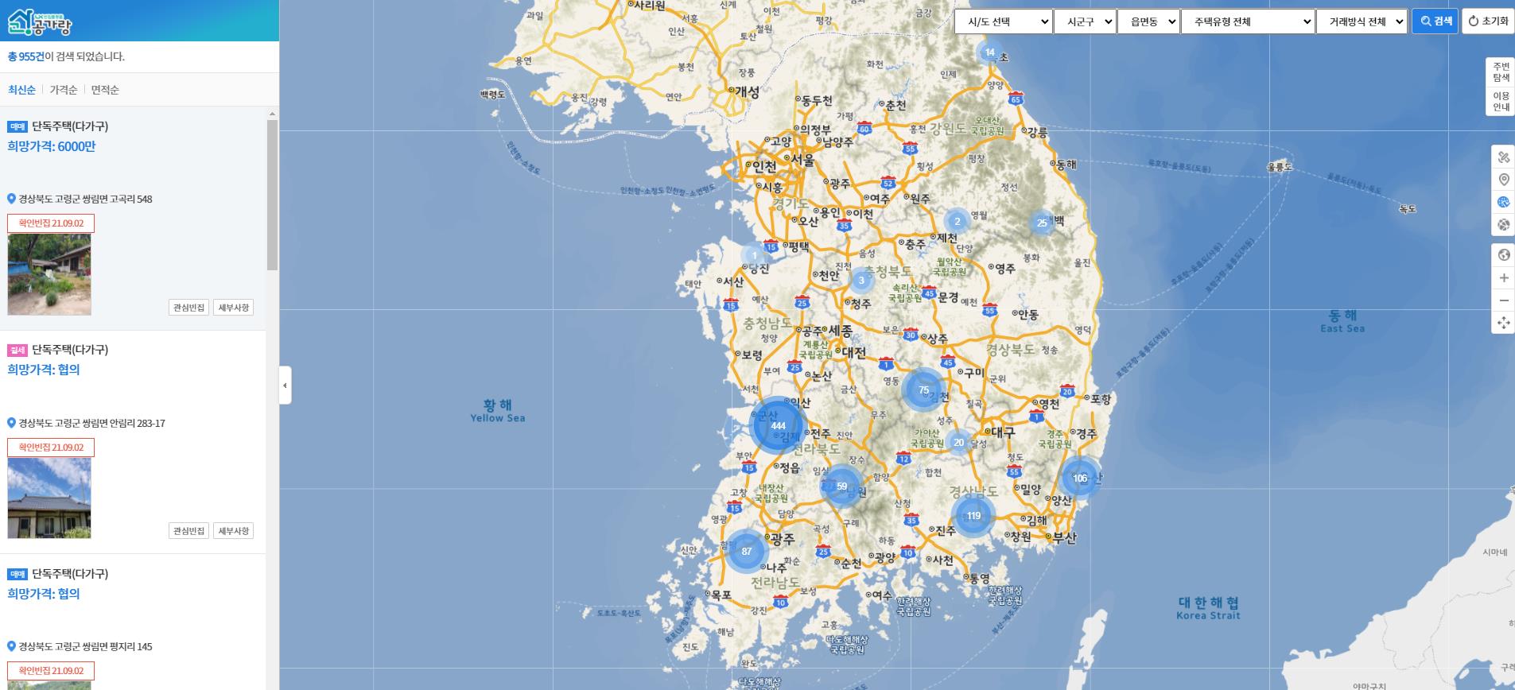This screenshot has height=690, width=1515.
Task: Click the 87 cluster marker near 광주
Action: coord(746,551)
